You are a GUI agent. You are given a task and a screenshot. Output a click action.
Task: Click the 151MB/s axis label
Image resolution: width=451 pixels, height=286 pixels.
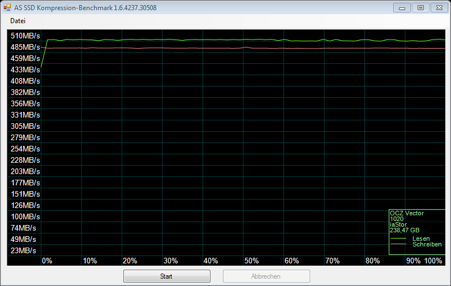[25, 194]
